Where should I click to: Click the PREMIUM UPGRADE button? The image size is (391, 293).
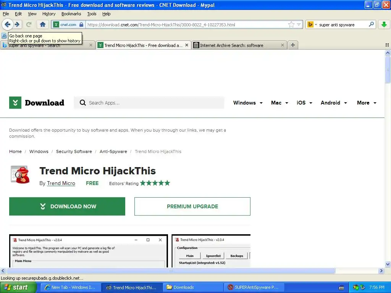(x=192, y=206)
